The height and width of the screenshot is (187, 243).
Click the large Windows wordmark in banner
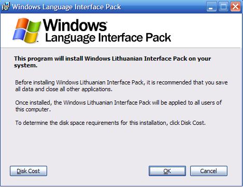pos(75,25)
